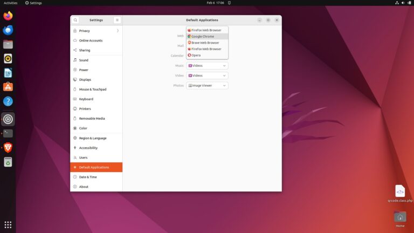Pick the Firefox Web Browser entry below Brave

click(x=207, y=49)
